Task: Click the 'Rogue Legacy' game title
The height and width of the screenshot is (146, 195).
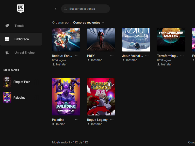Action: coord(97,120)
